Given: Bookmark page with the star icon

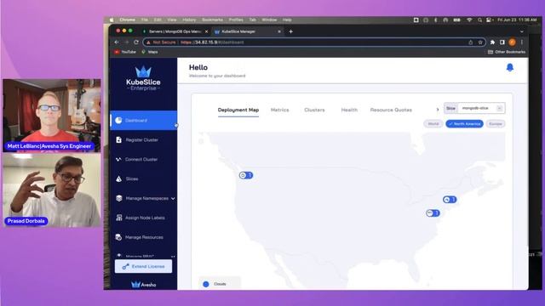Looking at the screenshot, I should [x=480, y=42].
